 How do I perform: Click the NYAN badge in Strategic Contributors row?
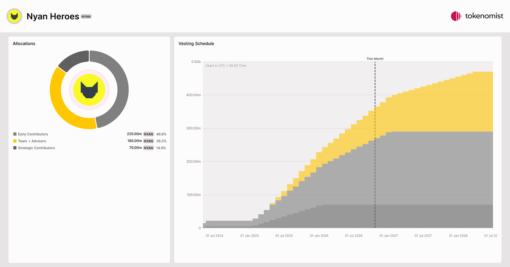click(148, 148)
